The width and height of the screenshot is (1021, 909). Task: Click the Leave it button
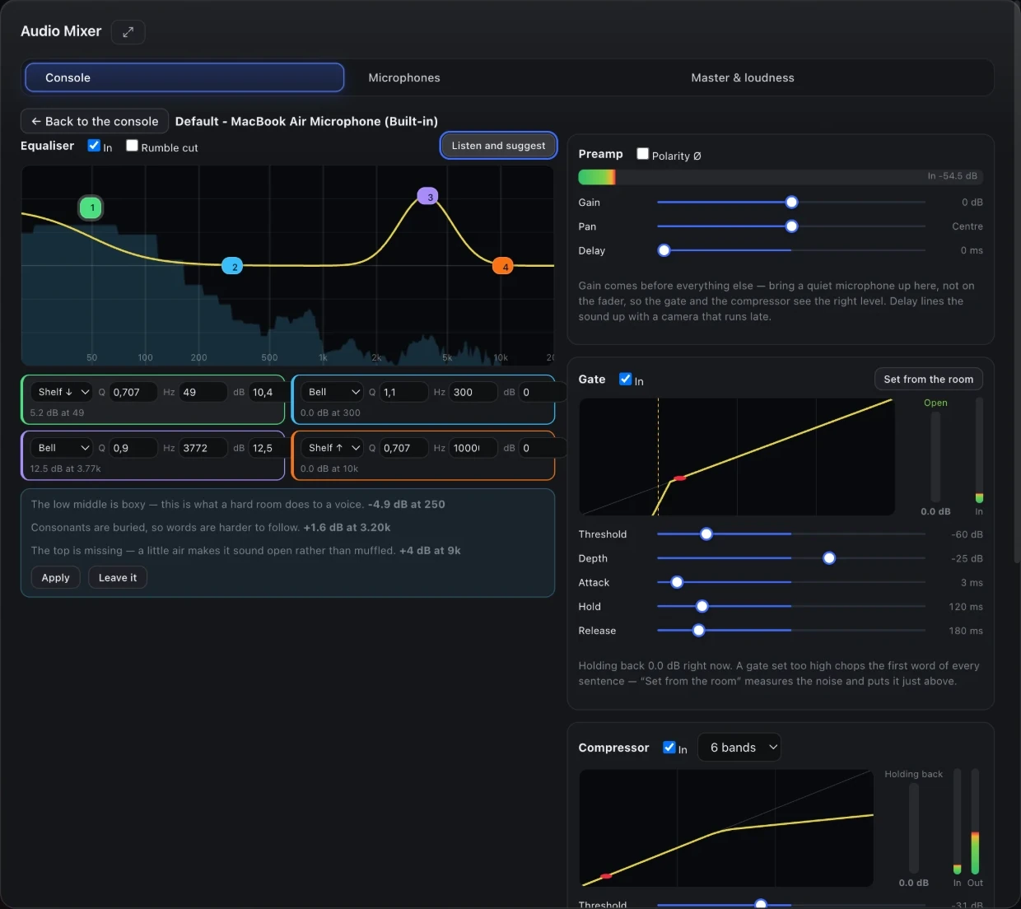pos(118,578)
